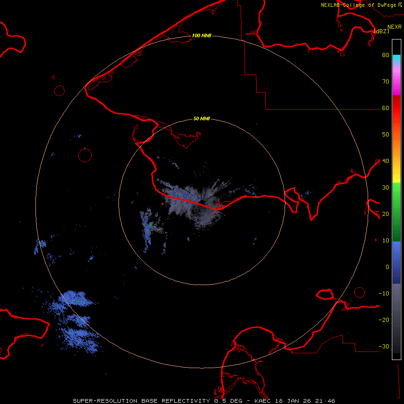
Task: Click the 21:46 timestamp in the caption
Action: click(325, 401)
